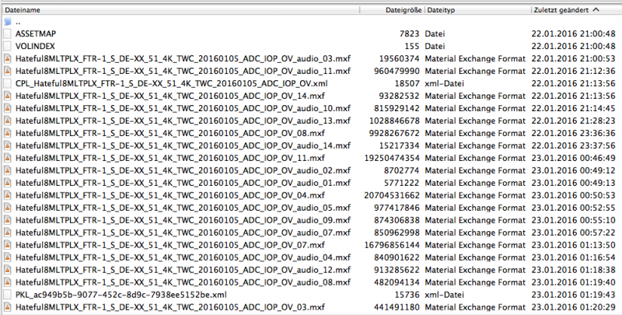
Task: Toggle sort arrow in Zuletzt geändert header
Action: pos(595,9)
